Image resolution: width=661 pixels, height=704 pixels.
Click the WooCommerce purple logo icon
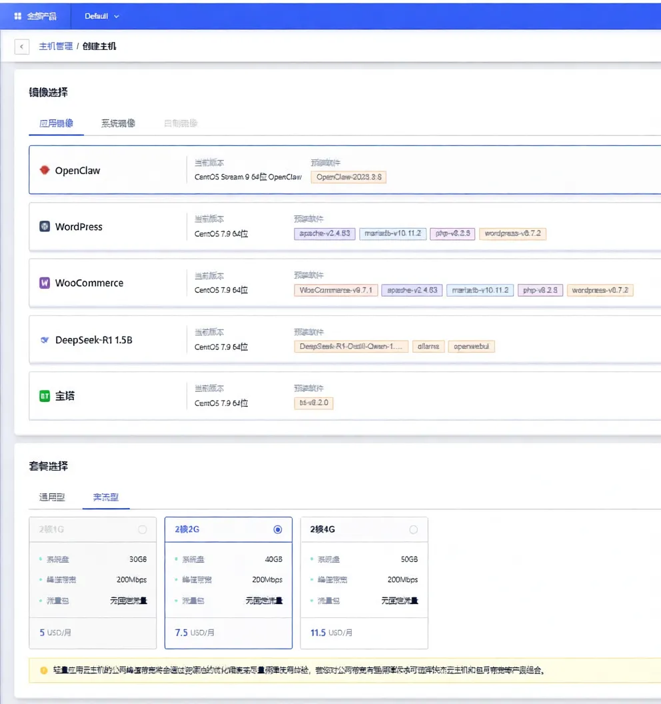pyautogui.click(x=43, y=283)
